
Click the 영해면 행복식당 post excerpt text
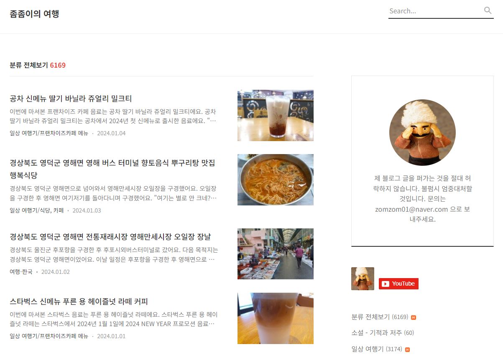click(x=113, y=193)
